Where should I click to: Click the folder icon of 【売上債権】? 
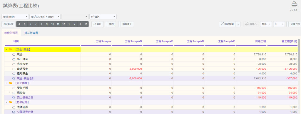[11, 83]
